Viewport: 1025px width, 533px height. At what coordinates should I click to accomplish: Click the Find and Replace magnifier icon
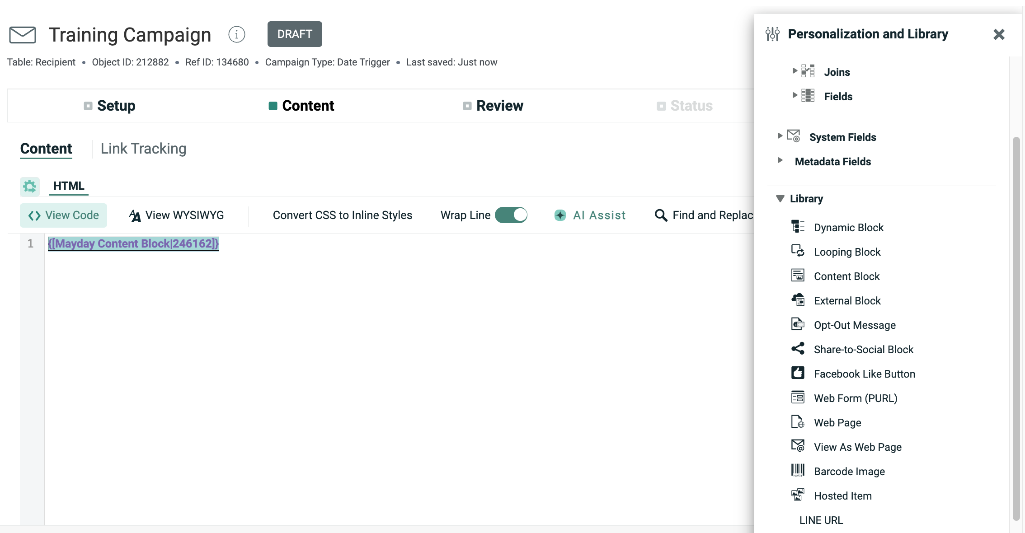click(x=661, y=215)
